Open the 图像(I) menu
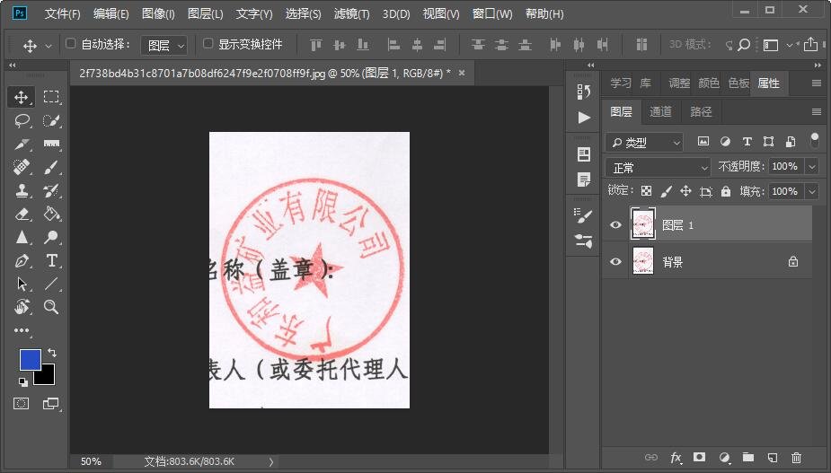Image resolution: width=831 pixels, height=473 pixels. point(158,13)
